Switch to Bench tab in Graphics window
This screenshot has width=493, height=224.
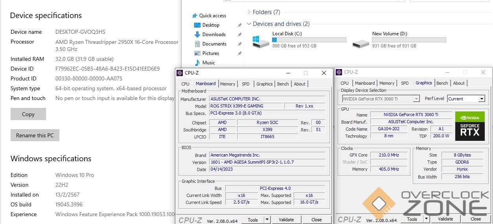(442, 83)
